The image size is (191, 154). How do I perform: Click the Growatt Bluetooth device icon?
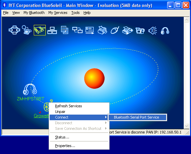(47, 107)
